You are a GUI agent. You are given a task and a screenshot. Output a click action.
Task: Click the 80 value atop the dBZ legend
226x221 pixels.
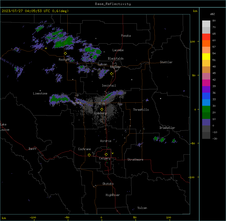click(x=214, y=21)
